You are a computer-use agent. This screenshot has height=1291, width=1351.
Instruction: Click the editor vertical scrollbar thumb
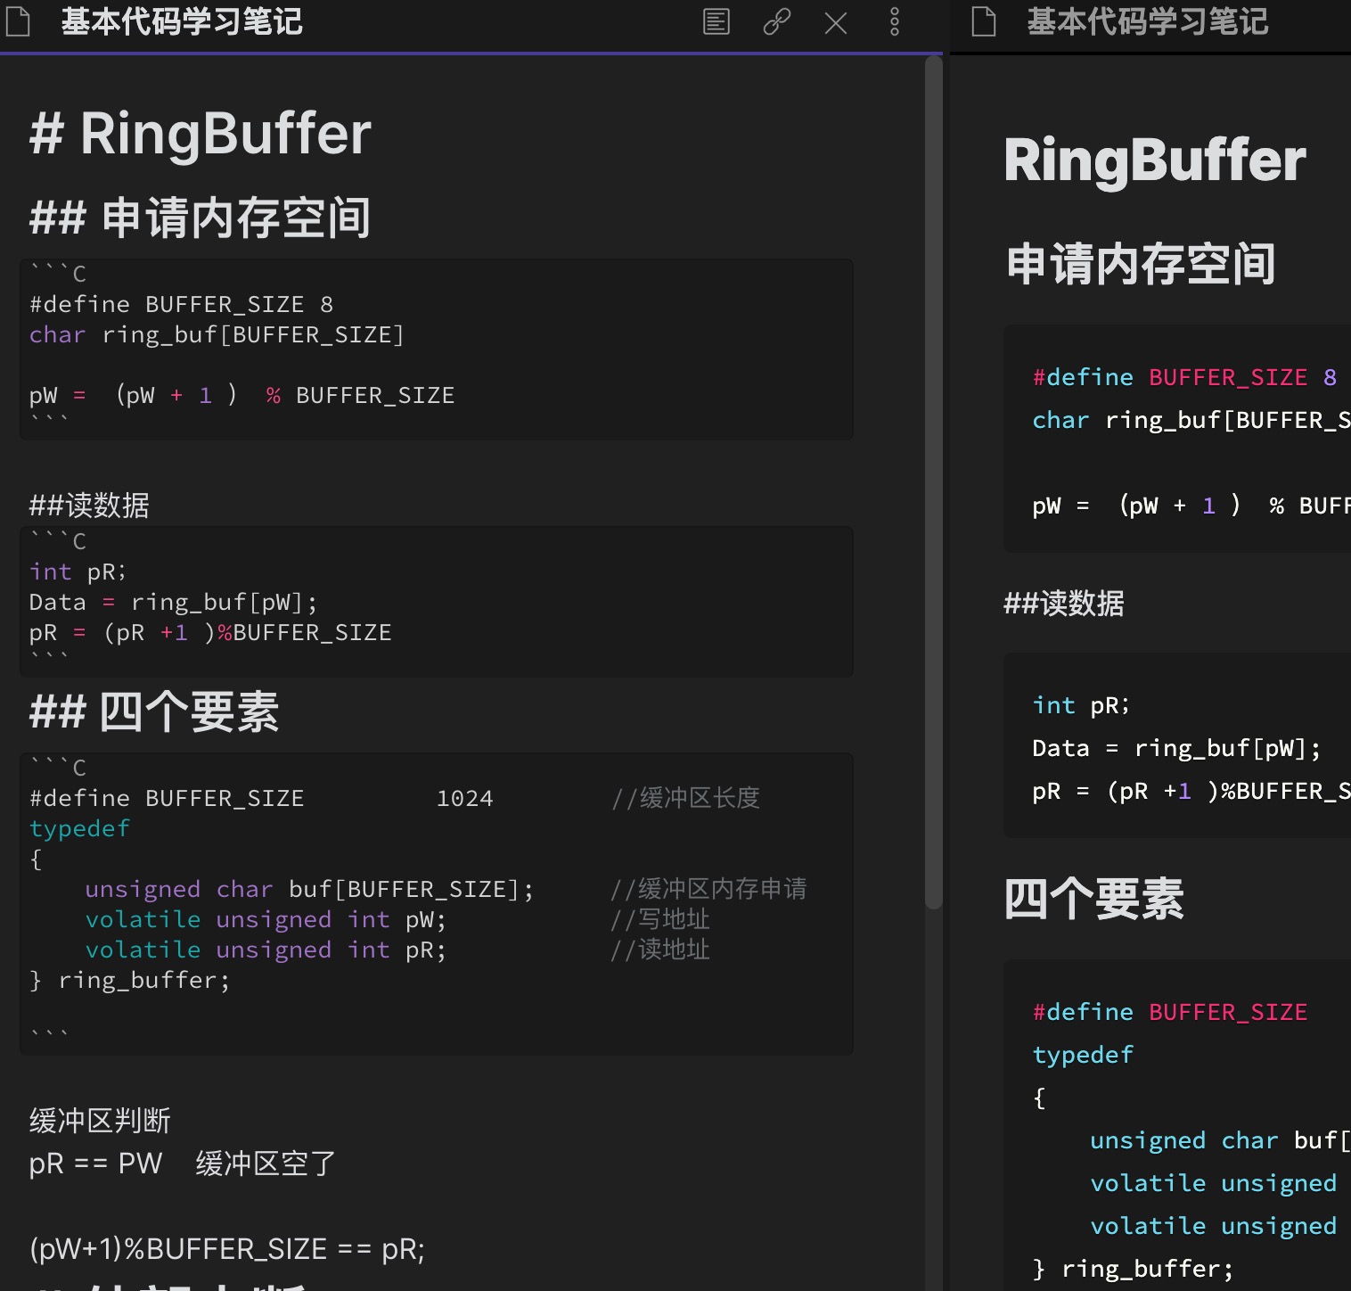click(933, 481)
